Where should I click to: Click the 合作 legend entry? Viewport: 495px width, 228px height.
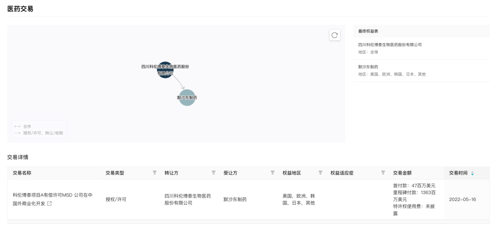coord(23,126)
